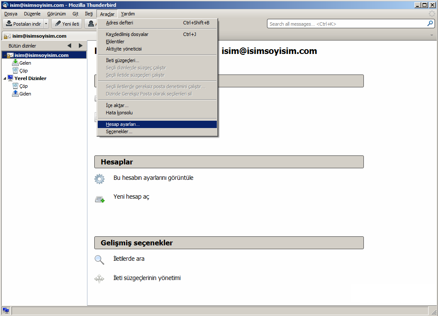Open Adres defteri from the menu
Screen dimensions: 438x316
click(120, 23)
